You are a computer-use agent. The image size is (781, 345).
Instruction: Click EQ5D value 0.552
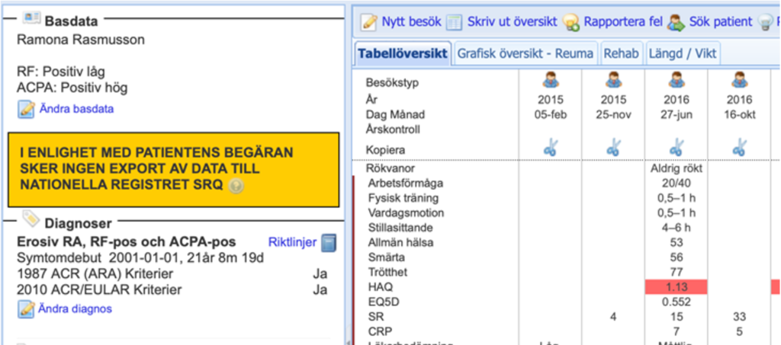tap(676, 302)
